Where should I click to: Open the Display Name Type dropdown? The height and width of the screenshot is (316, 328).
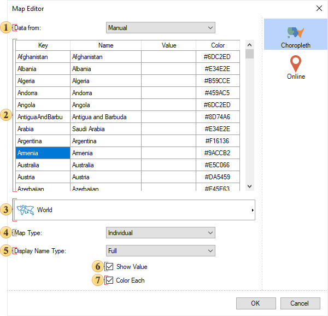(x=160, y=251)
